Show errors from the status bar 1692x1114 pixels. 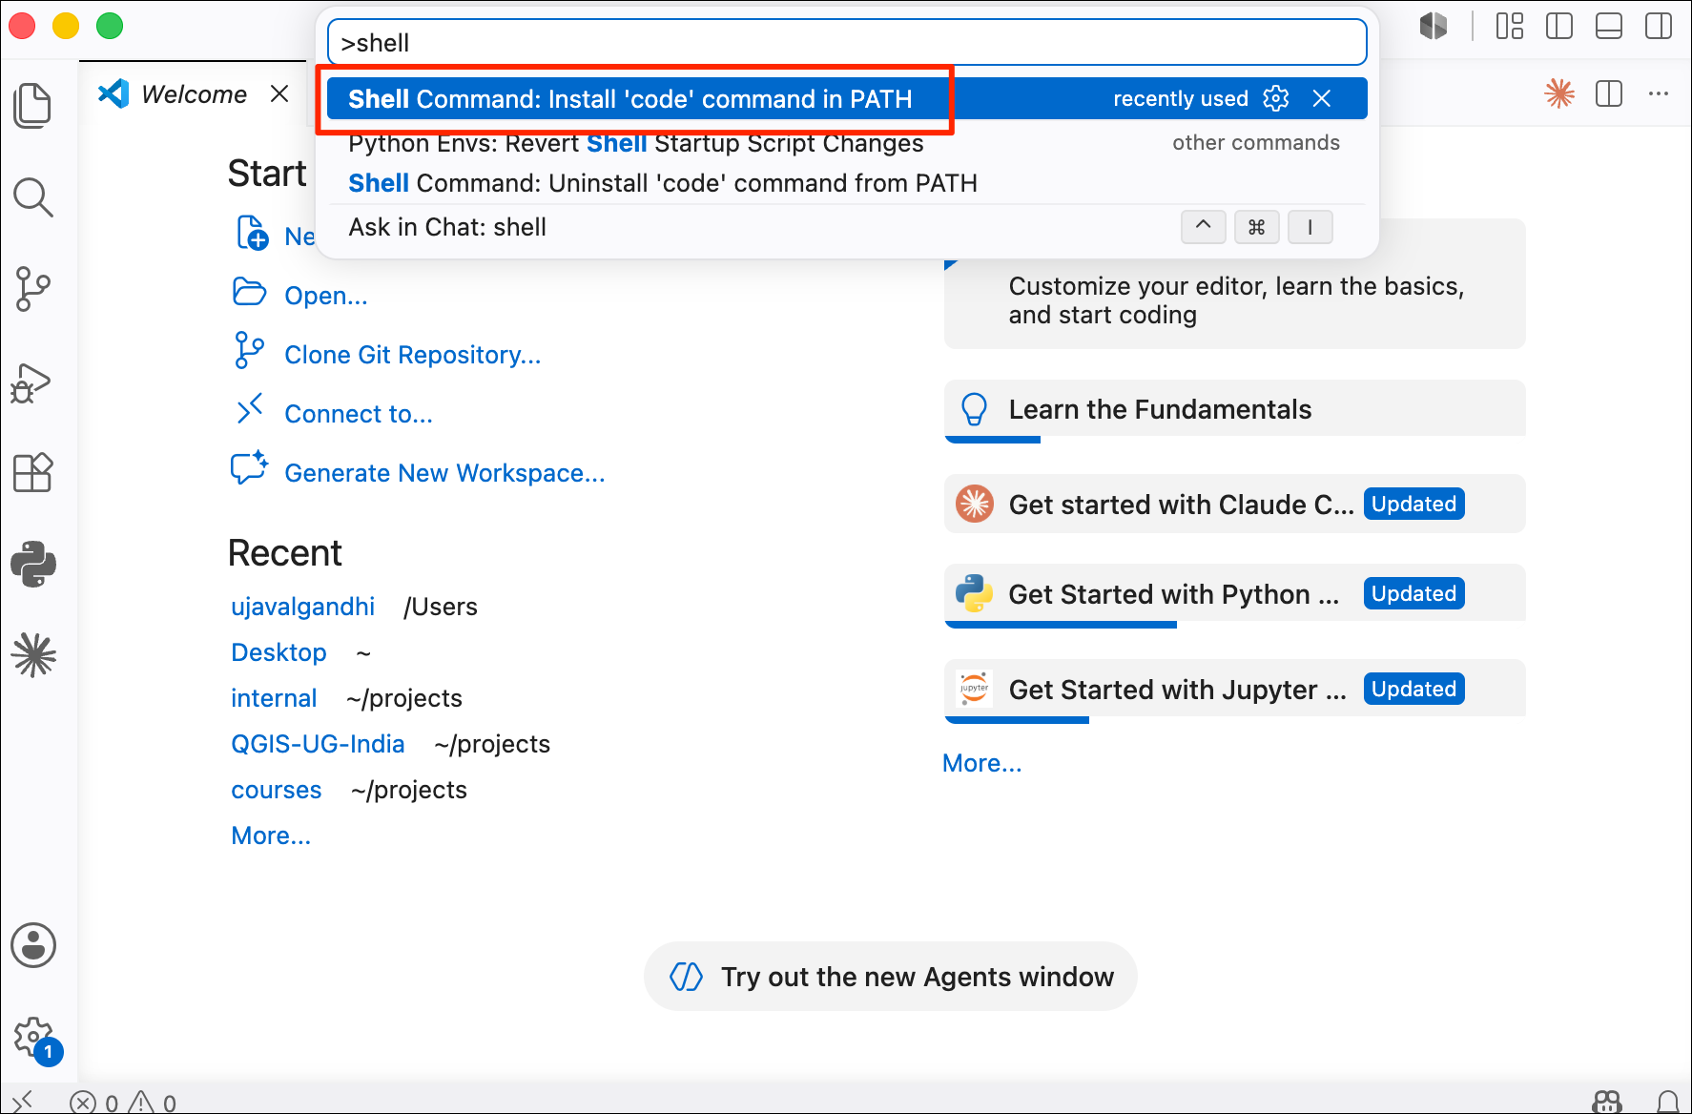(x=94, y=1103)
